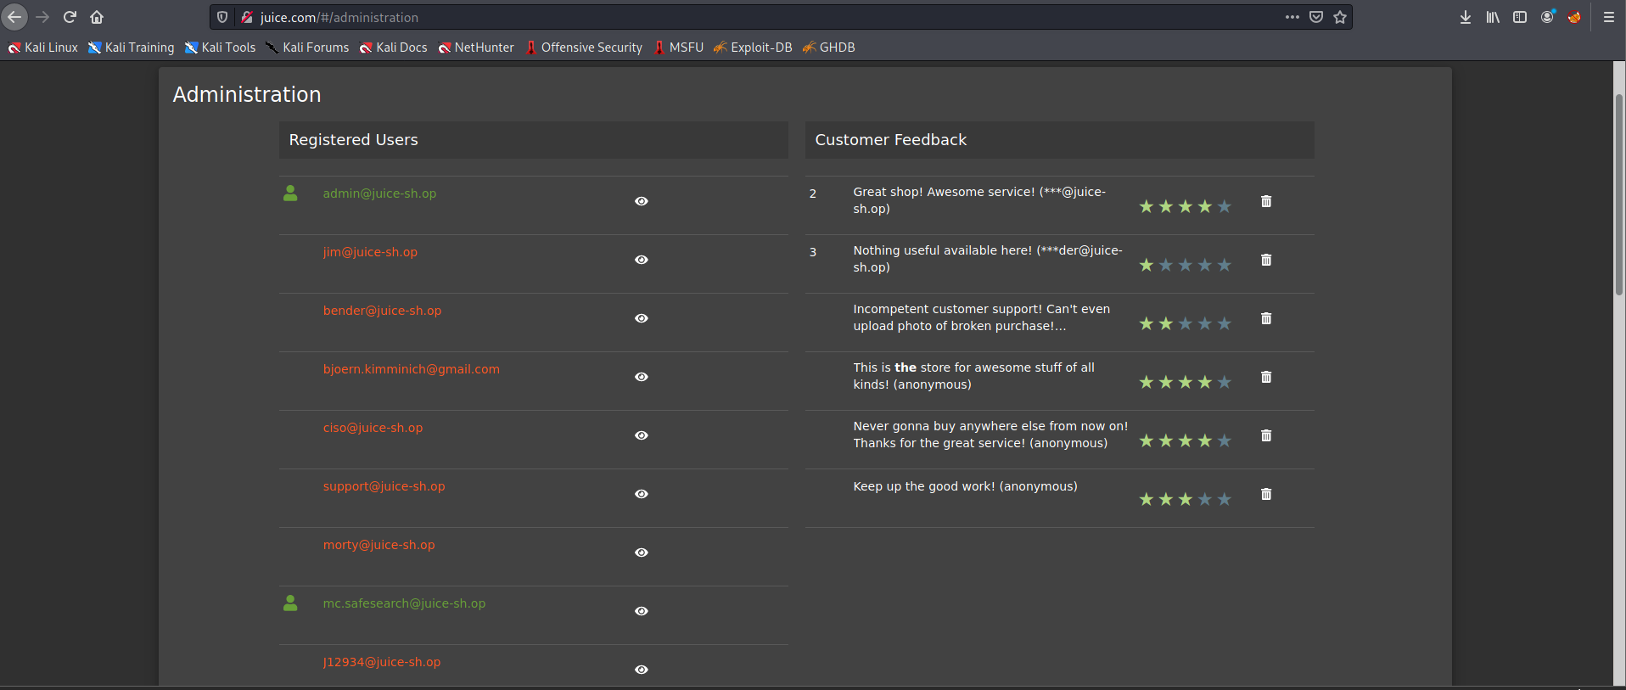Open the Kali Docs bookmark
Viewport: 1626px width, 690px height.
(x=393, y=48)
